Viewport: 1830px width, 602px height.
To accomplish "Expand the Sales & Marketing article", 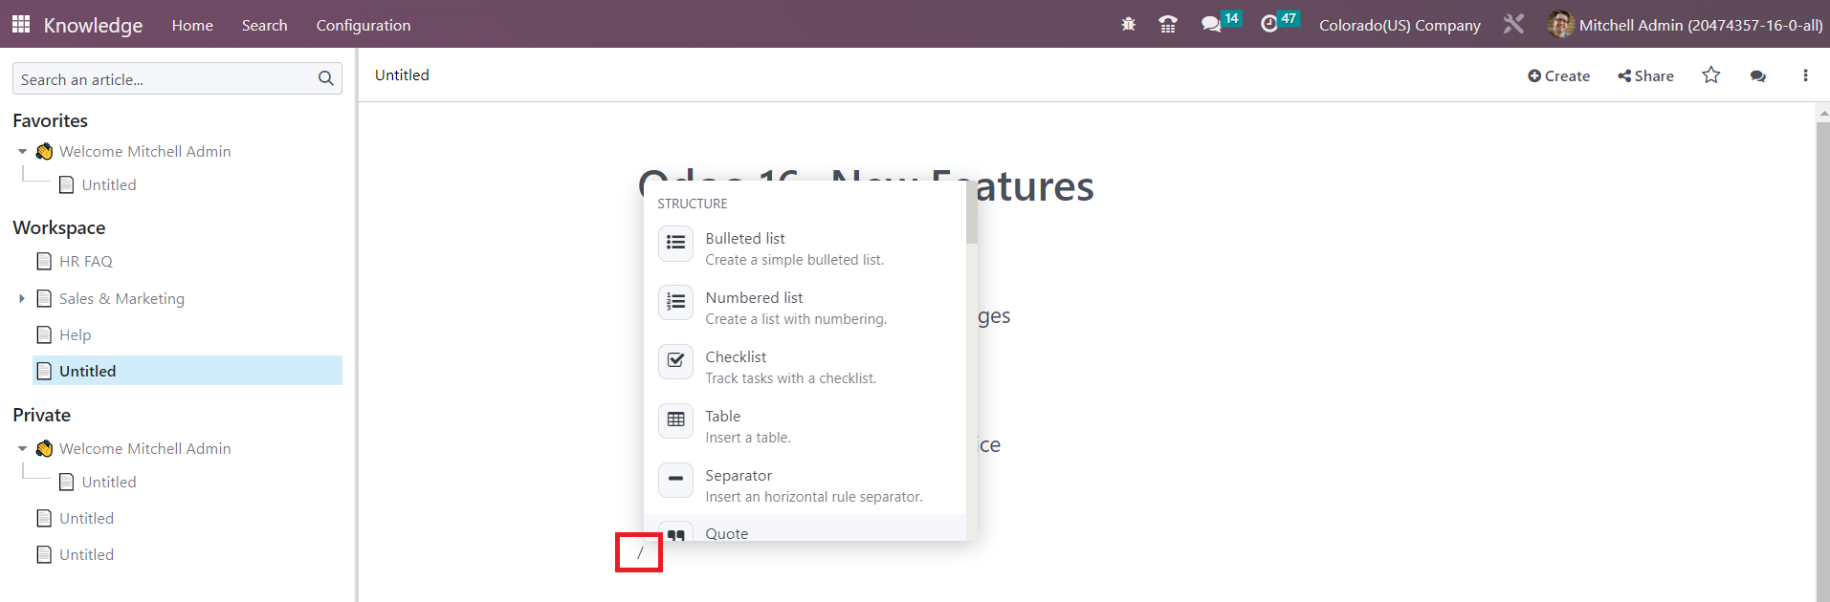I will coord(22,298).
